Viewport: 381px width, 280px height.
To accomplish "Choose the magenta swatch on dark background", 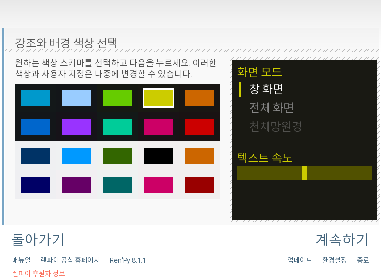I will pos(159,127).
